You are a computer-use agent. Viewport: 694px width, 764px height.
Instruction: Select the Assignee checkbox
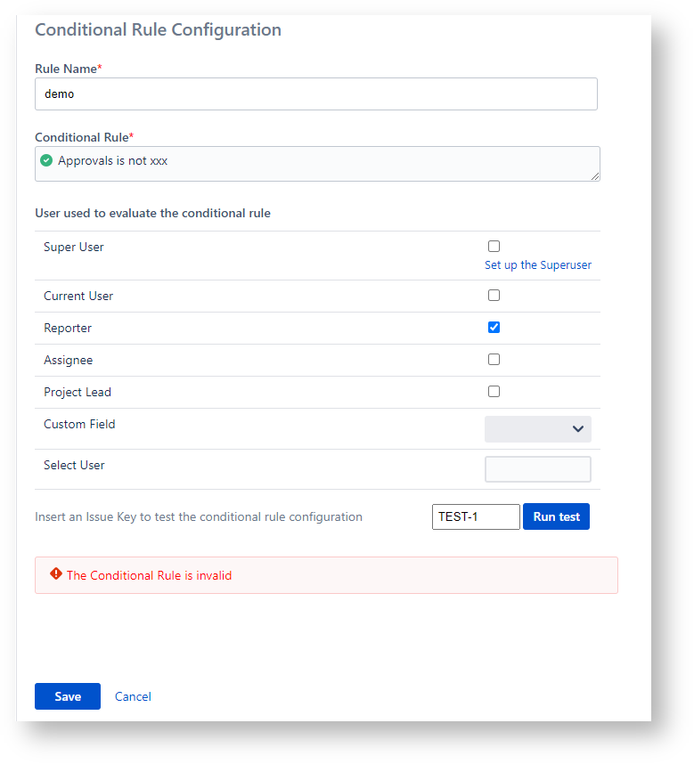coord(494,360)
